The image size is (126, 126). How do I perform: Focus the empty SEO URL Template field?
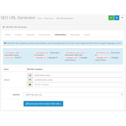click(x=77, y=84)
